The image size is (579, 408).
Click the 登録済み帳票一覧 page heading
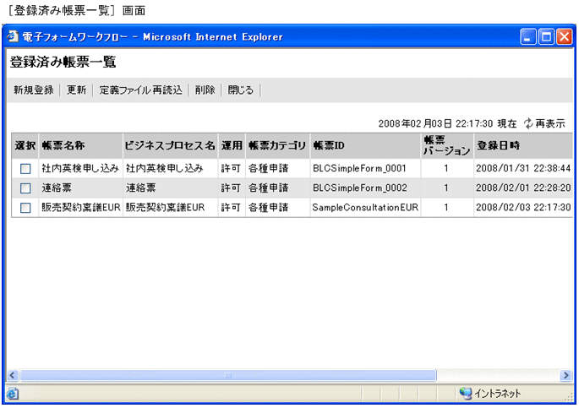coord(63,62)
